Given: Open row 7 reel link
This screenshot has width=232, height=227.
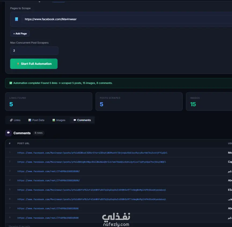Looking at the screenshot, I should click(x=48, y=209).
